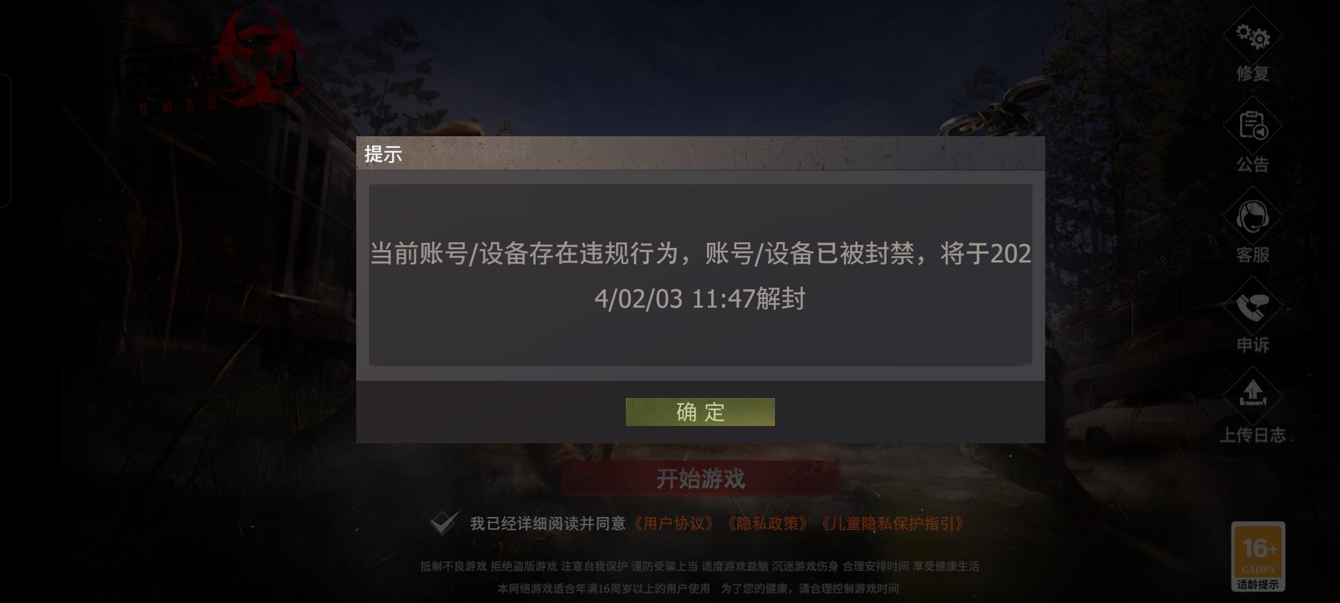Open the 修复 repair gear icon

(1252, 36)
